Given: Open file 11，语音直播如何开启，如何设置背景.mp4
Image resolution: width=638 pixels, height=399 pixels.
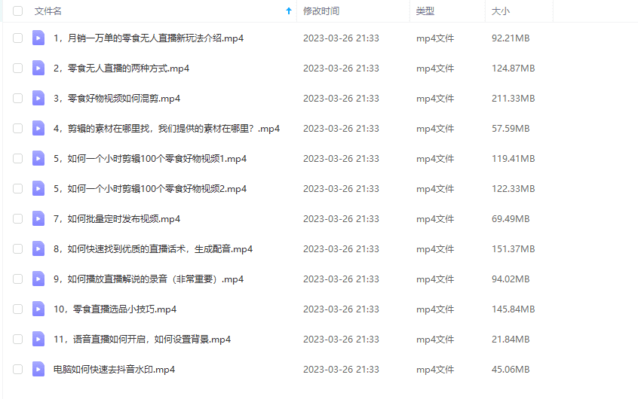Looking at the screenshot, I should click(142, 340).
